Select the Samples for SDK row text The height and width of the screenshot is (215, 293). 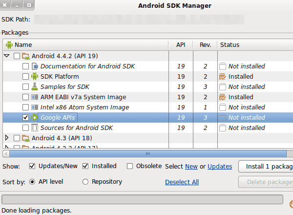coord(65,87)
